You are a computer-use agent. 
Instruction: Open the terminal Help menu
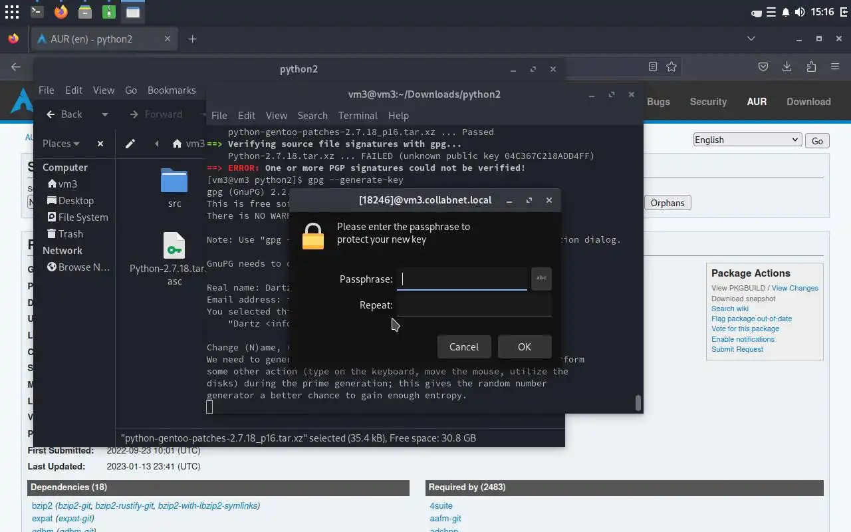pos(398,115)
